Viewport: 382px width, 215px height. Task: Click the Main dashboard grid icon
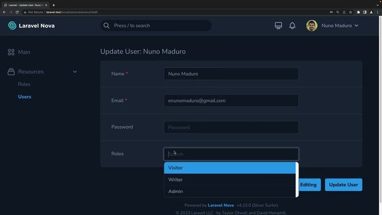coord(11,52)
